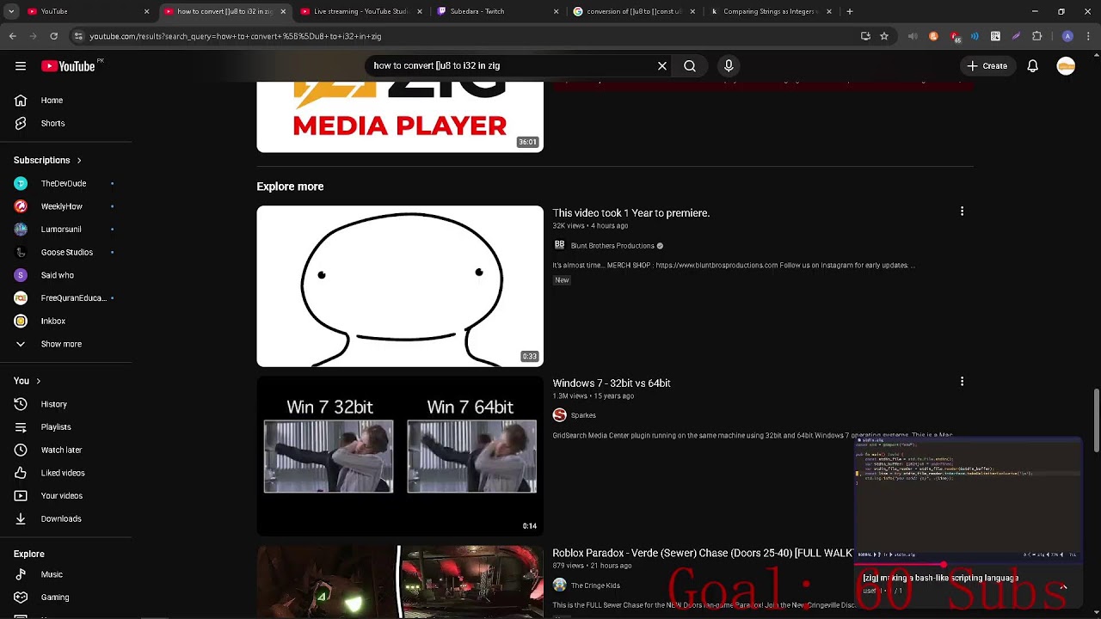Viewport: 1101px width, 619px height.
Task: Open the YouTube account avatar menu
Action: [x=1066, y=66]
